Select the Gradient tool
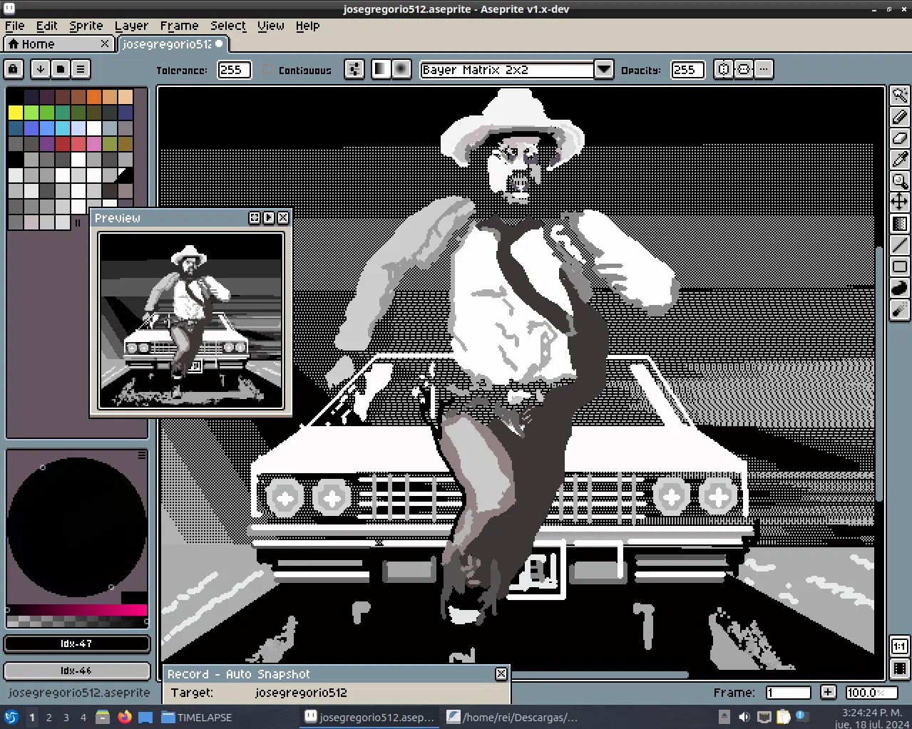The image size is (912, 729). [900, 224]
